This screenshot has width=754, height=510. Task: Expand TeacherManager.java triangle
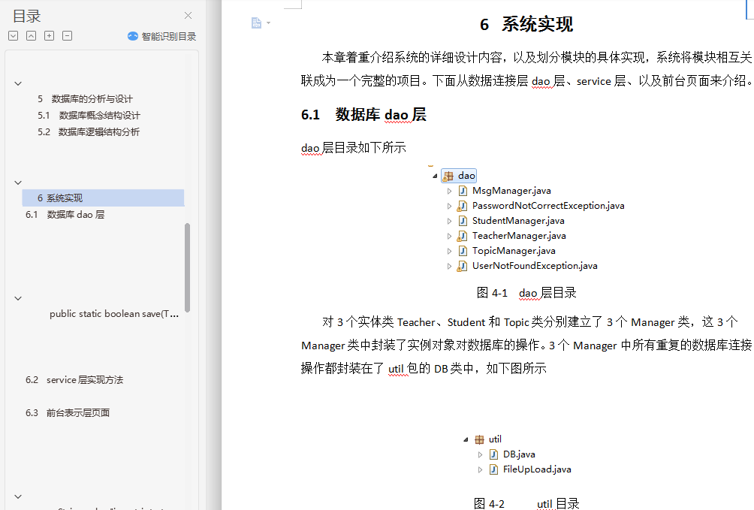click(x=449, y=237)
